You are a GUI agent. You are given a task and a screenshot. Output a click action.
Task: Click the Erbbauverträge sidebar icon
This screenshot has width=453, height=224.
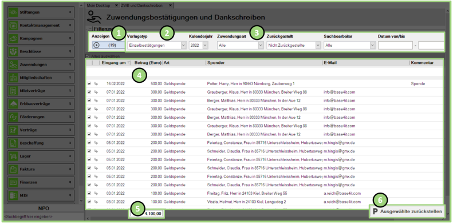[x=13, y=104]
